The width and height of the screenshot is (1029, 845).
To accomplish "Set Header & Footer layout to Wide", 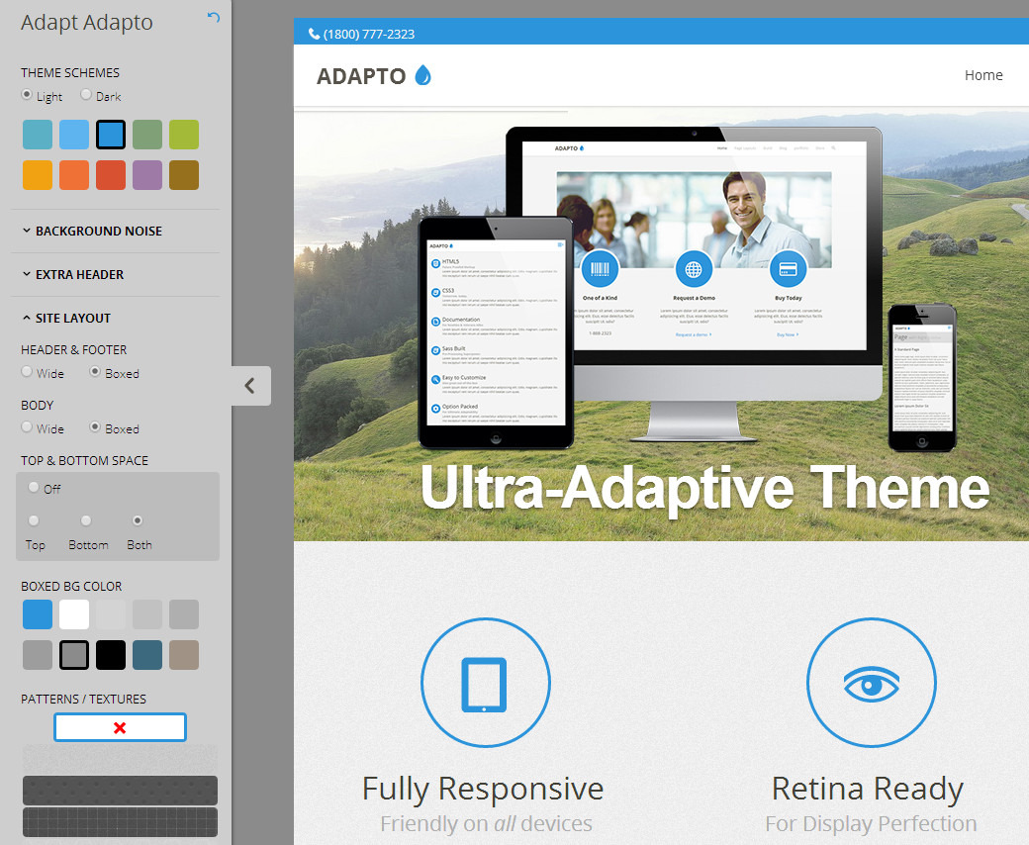I will point(28,372).
